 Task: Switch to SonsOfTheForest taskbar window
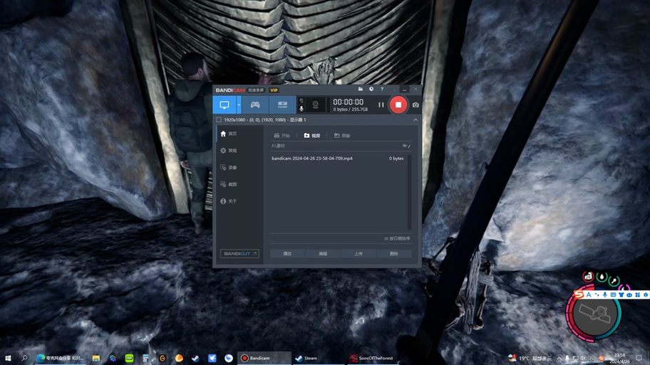tap(372, 359)
